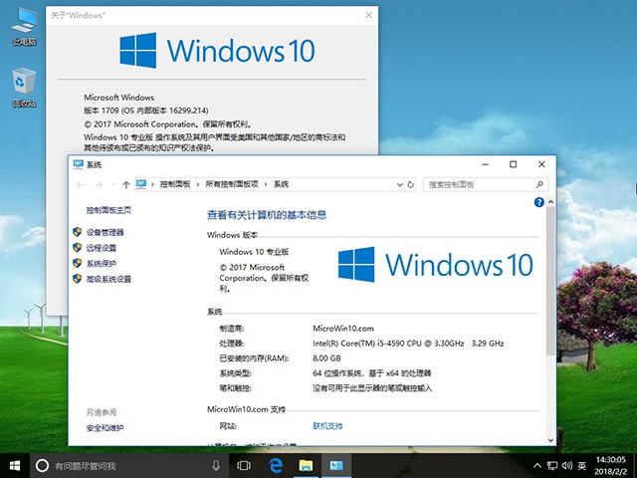Expand chevron before 系统 breadcrumb

(266, 184)
